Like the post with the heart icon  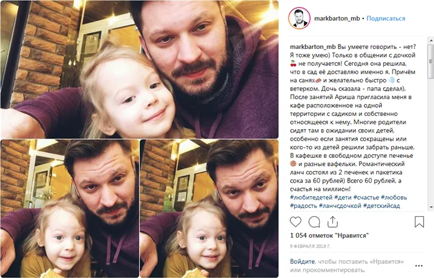[x=295, y=222]
